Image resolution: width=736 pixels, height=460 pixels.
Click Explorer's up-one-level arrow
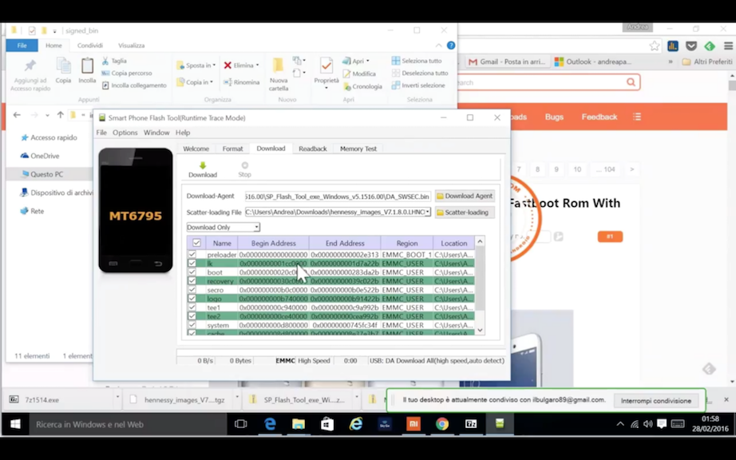coord(60,115)
